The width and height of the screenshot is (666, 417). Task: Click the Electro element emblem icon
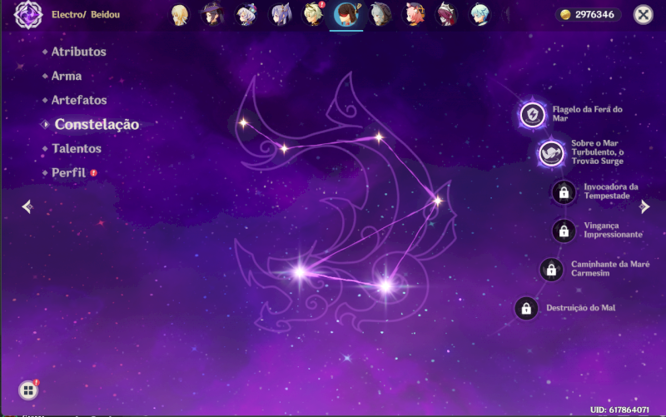point(28,15)
